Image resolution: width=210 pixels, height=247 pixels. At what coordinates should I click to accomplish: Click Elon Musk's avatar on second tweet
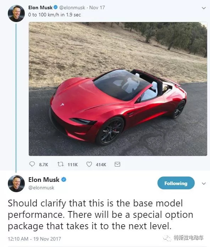point(16,184)
